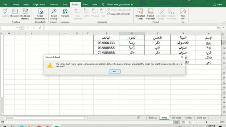Click the 100% zoom level
226x127 pixels.
point(222,122)
